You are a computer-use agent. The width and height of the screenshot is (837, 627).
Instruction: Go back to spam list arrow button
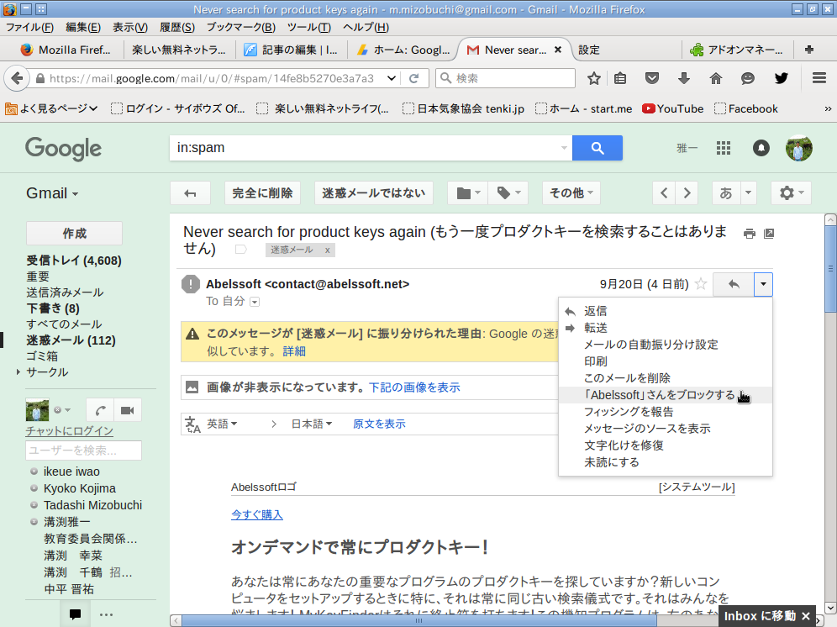(190, 193)
